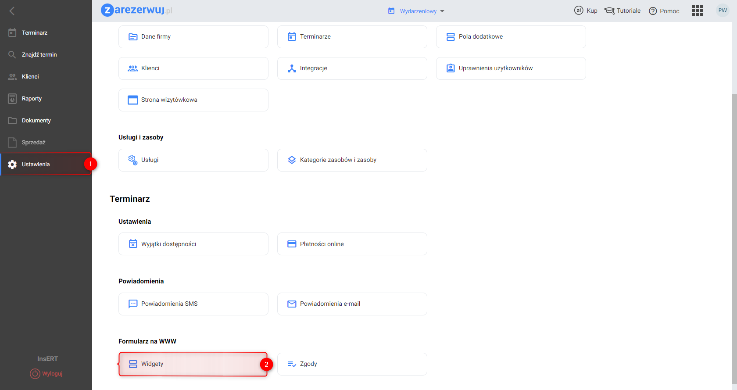737x390 pixels.
Task: Select the Raporty sidebar icon
Action: coord(12,99)
